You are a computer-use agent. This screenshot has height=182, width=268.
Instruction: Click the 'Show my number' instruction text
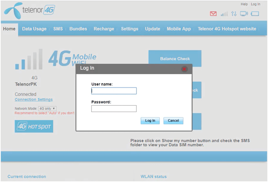point(190,143)
